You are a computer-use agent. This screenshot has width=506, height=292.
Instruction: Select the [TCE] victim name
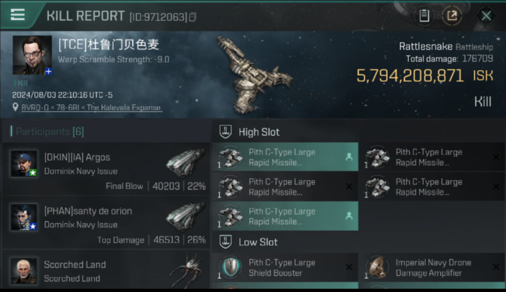pos(109,45)
